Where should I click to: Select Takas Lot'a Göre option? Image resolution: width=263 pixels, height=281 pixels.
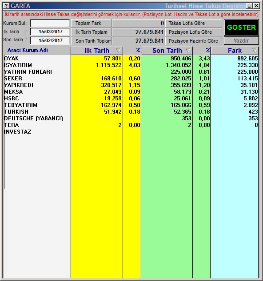point(193,23)
